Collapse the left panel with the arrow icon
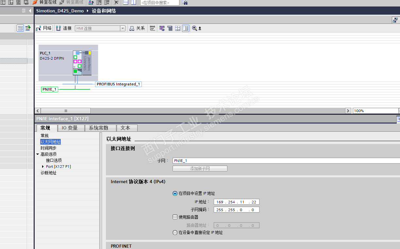The height and width of the screenshot is (249, 400). click(x=30, y=11)
